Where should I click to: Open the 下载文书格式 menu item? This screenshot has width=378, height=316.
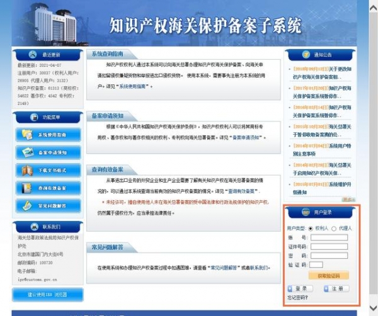(x=52, y=171)
